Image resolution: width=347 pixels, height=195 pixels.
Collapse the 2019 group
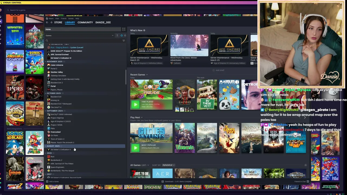click(46, 153)
